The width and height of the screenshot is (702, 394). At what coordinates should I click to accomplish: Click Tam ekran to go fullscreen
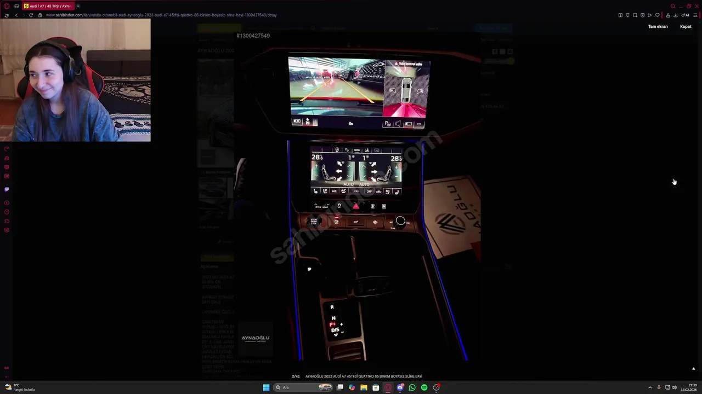tap(658, 26)
